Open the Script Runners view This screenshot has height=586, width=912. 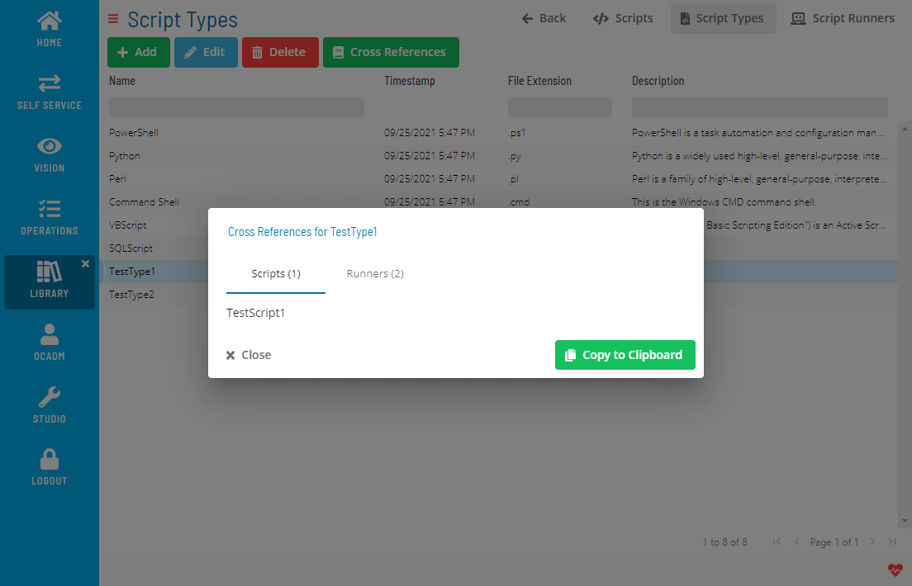point(843,17)
